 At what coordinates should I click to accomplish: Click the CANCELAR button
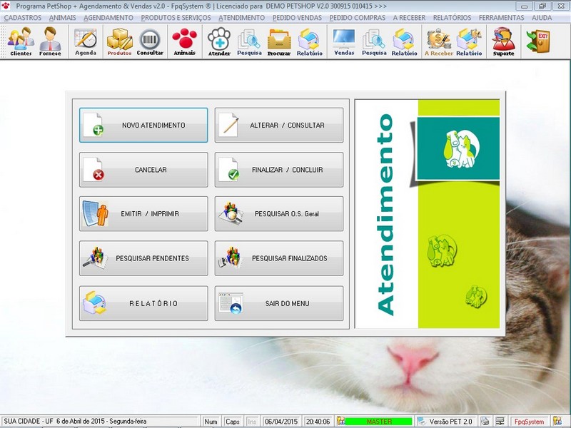[143, 170]
